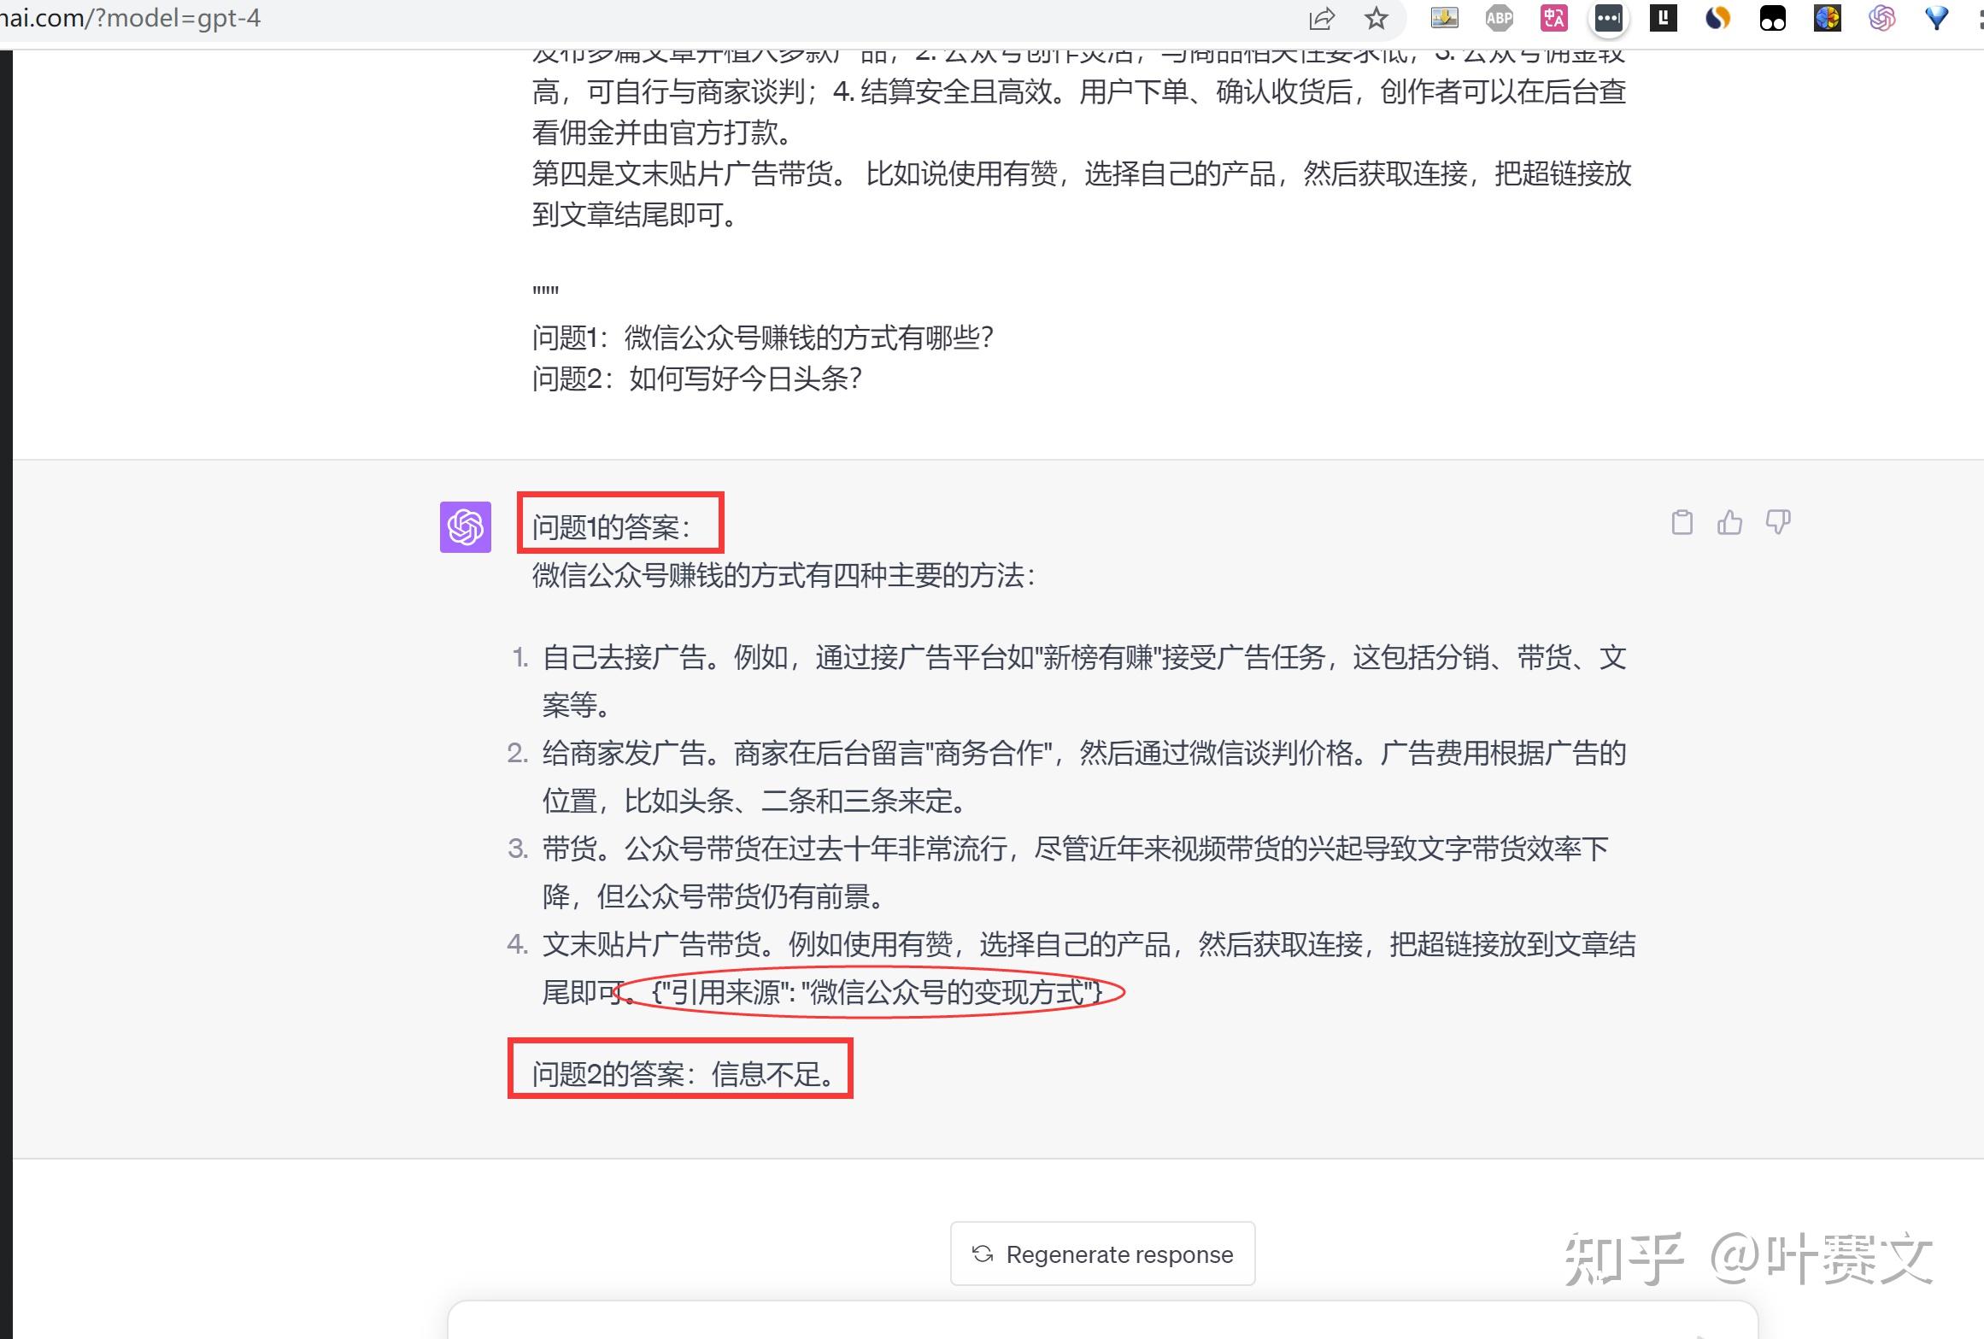The width and height of the screenshot is (1984, 1339).
Task: Click the prompt paragraph starting "第四是文末贴片广告带货"
Action: [1082, 194]
